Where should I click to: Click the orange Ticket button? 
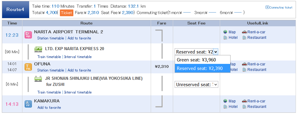tap(67, 13)
